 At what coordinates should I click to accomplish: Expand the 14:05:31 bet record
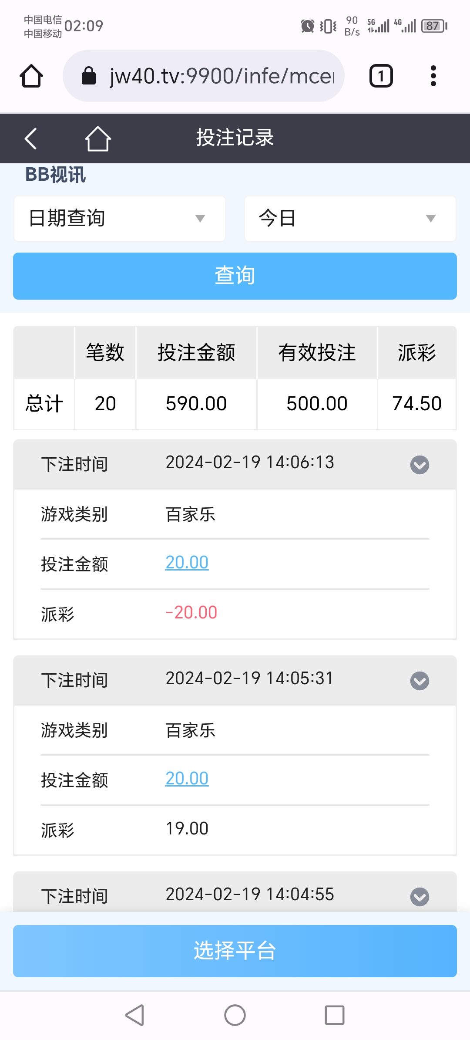pos(420,681)
